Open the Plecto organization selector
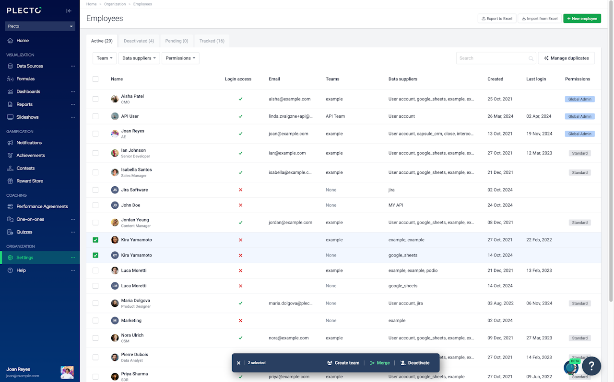Viewport: 614px width, 382px height. 40,26
